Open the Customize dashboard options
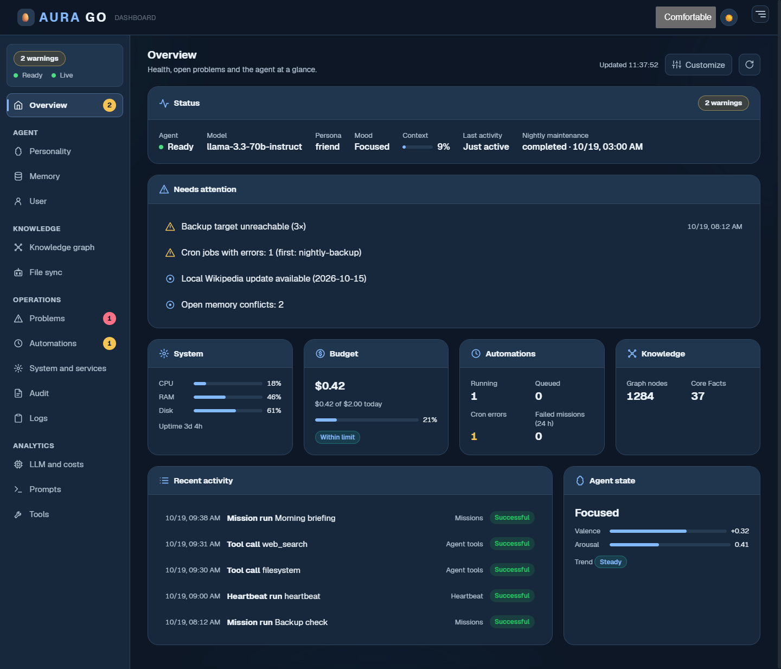The height and width of the screenshot is (669, 781). [699, 65]
